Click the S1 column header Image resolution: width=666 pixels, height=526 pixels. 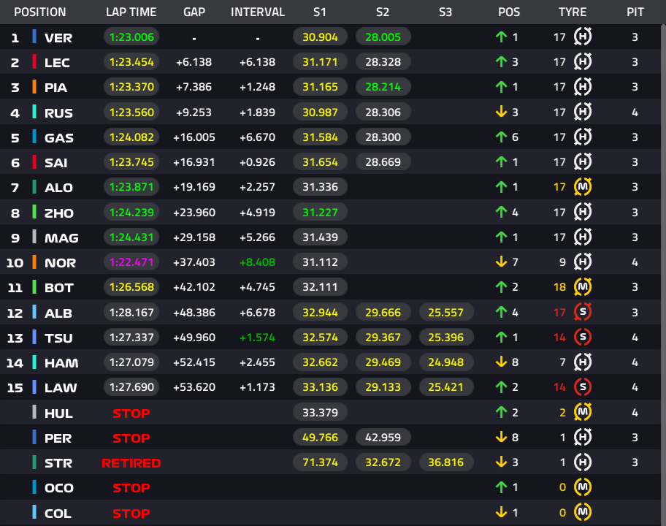click(x=320, y=12)
